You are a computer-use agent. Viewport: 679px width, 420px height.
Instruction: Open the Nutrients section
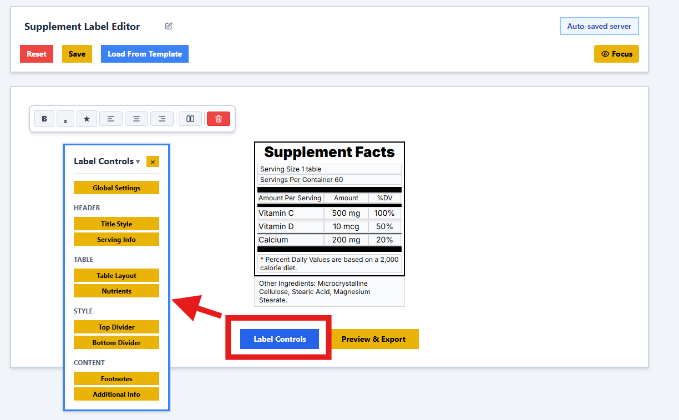[x=116, y=291]
